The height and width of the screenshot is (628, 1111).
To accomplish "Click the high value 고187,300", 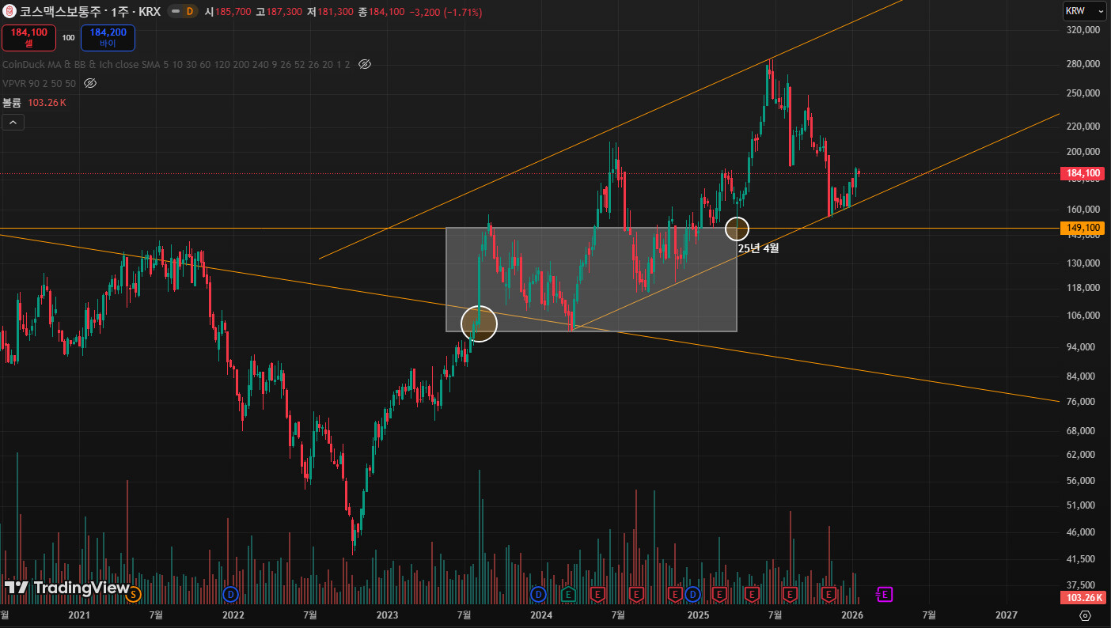I will click(279, 12).
